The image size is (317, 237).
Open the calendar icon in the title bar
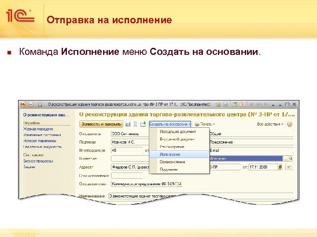(x=242, y=104)
